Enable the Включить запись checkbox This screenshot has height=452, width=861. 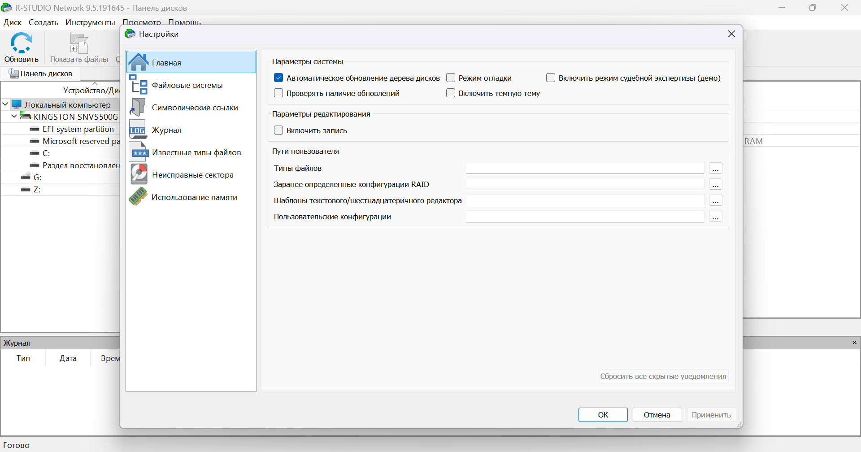pos(278,130)
